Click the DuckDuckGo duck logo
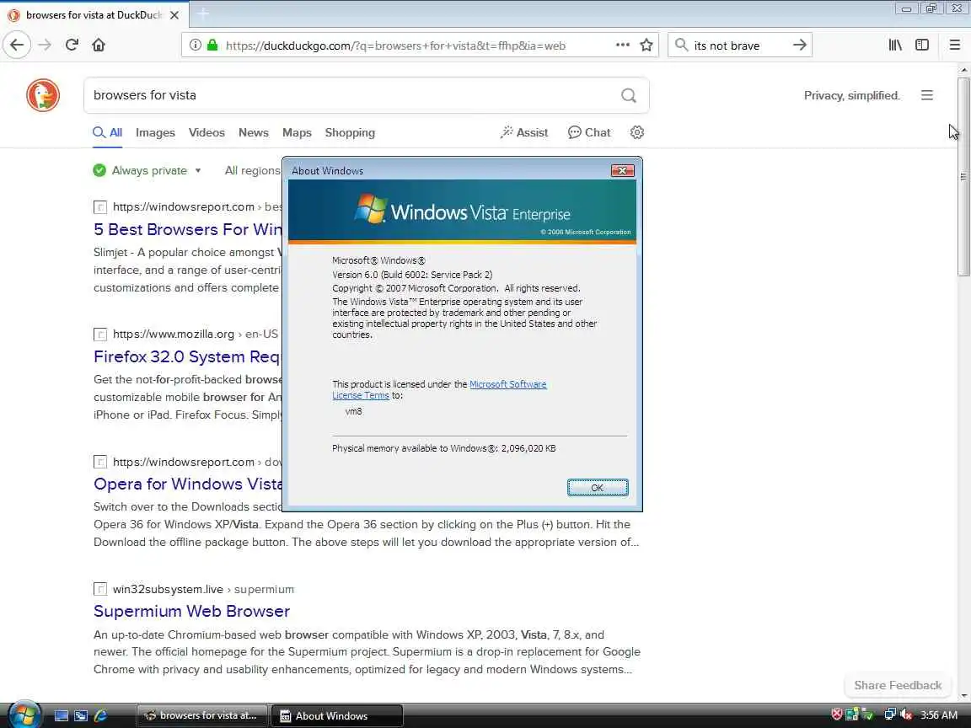The image size is (971, 728). click(43, 95)
